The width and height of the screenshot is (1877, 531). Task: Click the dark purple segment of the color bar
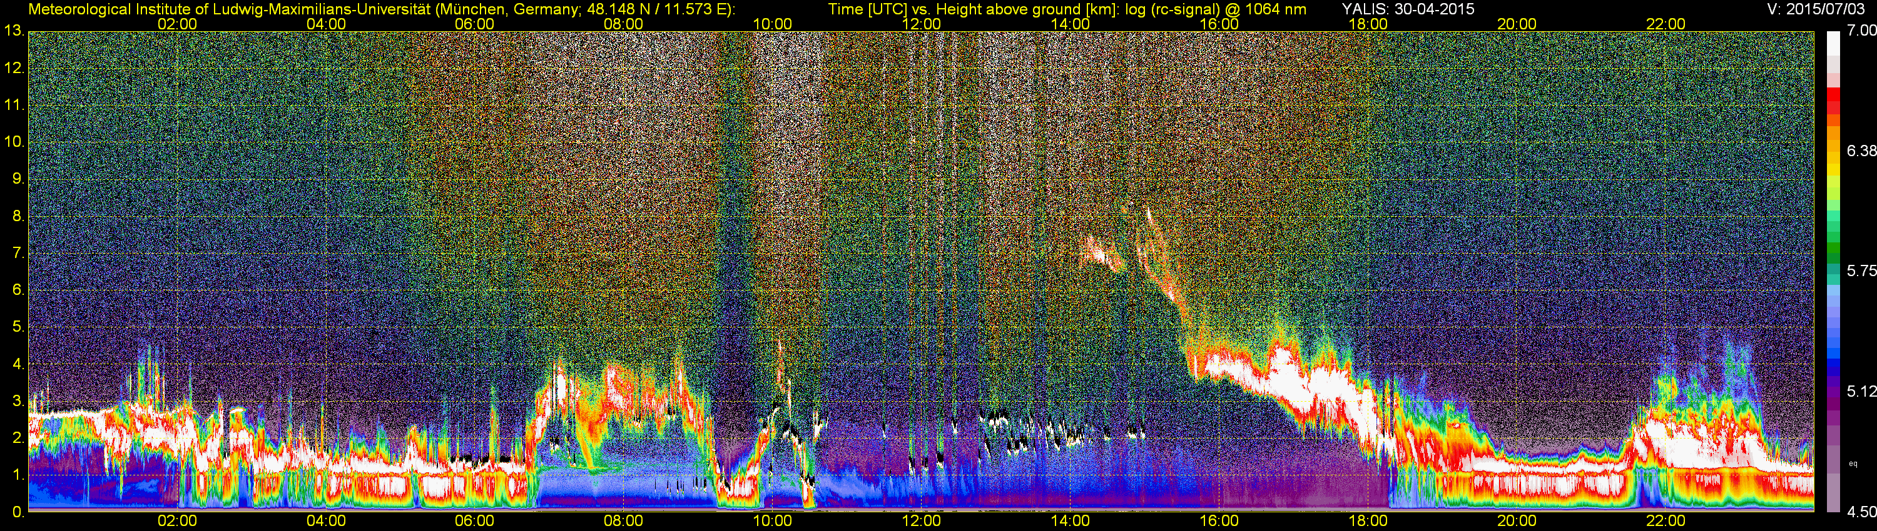point(1833,404)
